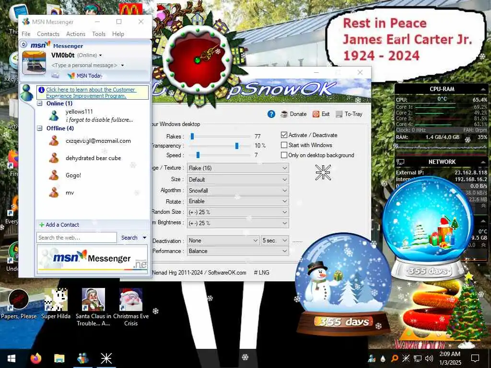491x368 pixels.
Task: Click the Gogo! contact icon
Action: click(54, 175)
